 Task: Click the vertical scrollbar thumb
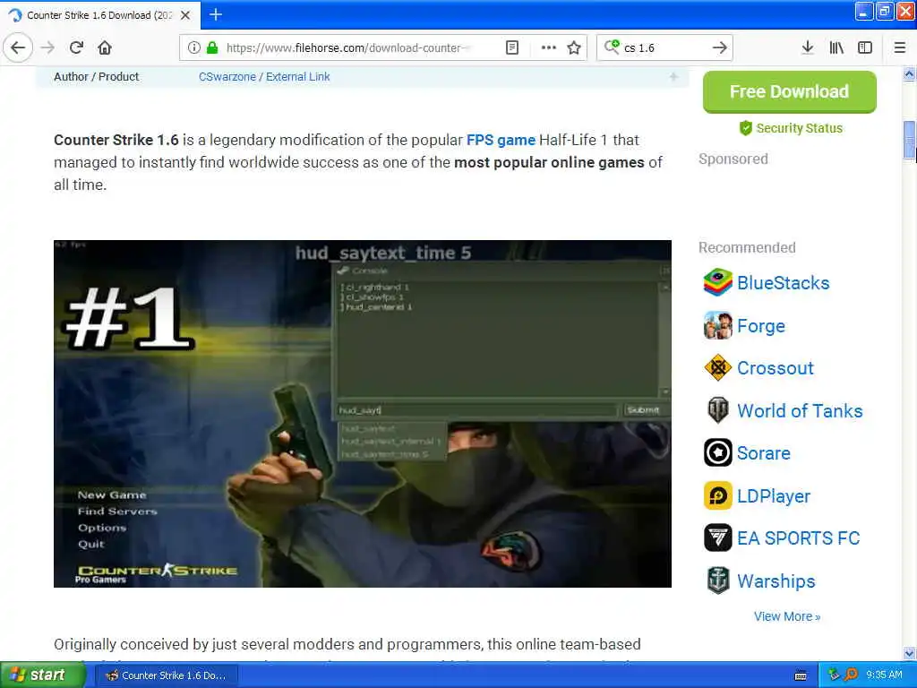pos(910,139)
